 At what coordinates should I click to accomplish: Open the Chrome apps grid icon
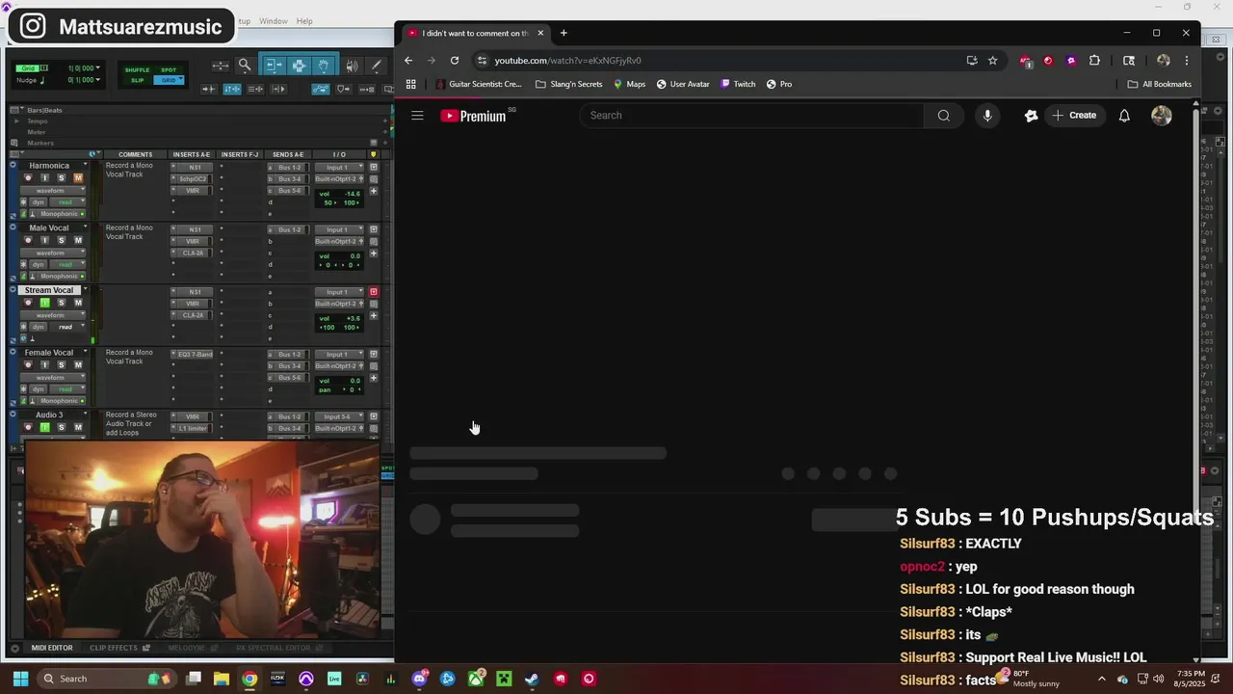pyautogui.click(x=410, y=84)
